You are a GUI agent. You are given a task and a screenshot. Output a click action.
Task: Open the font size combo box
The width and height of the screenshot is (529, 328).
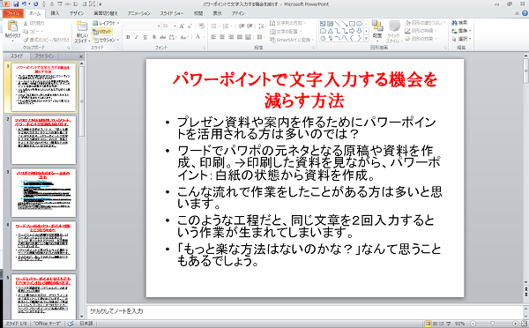(x=169, y=26)
